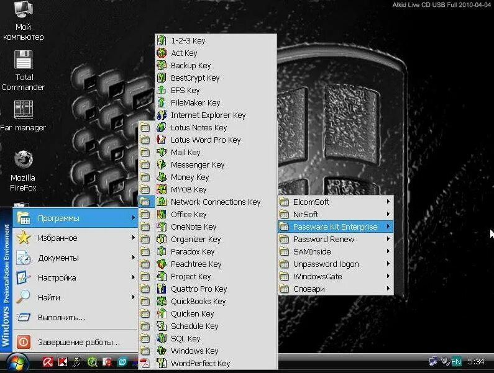Open the Paradox Key icon
494x373 pixels.
162,251
